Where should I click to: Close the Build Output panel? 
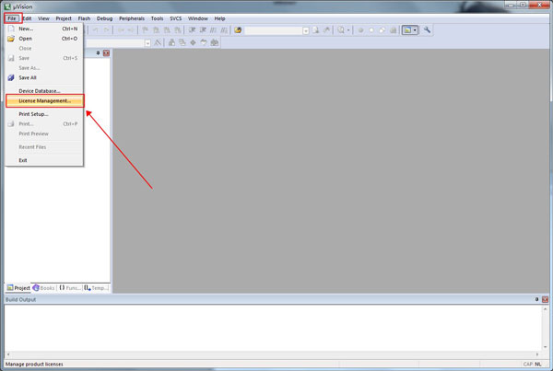(x=544, y=300)
